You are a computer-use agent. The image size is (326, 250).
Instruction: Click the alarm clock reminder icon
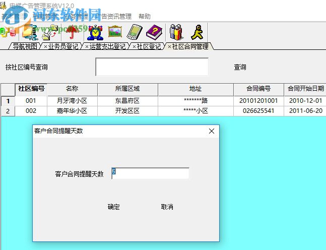95,32
